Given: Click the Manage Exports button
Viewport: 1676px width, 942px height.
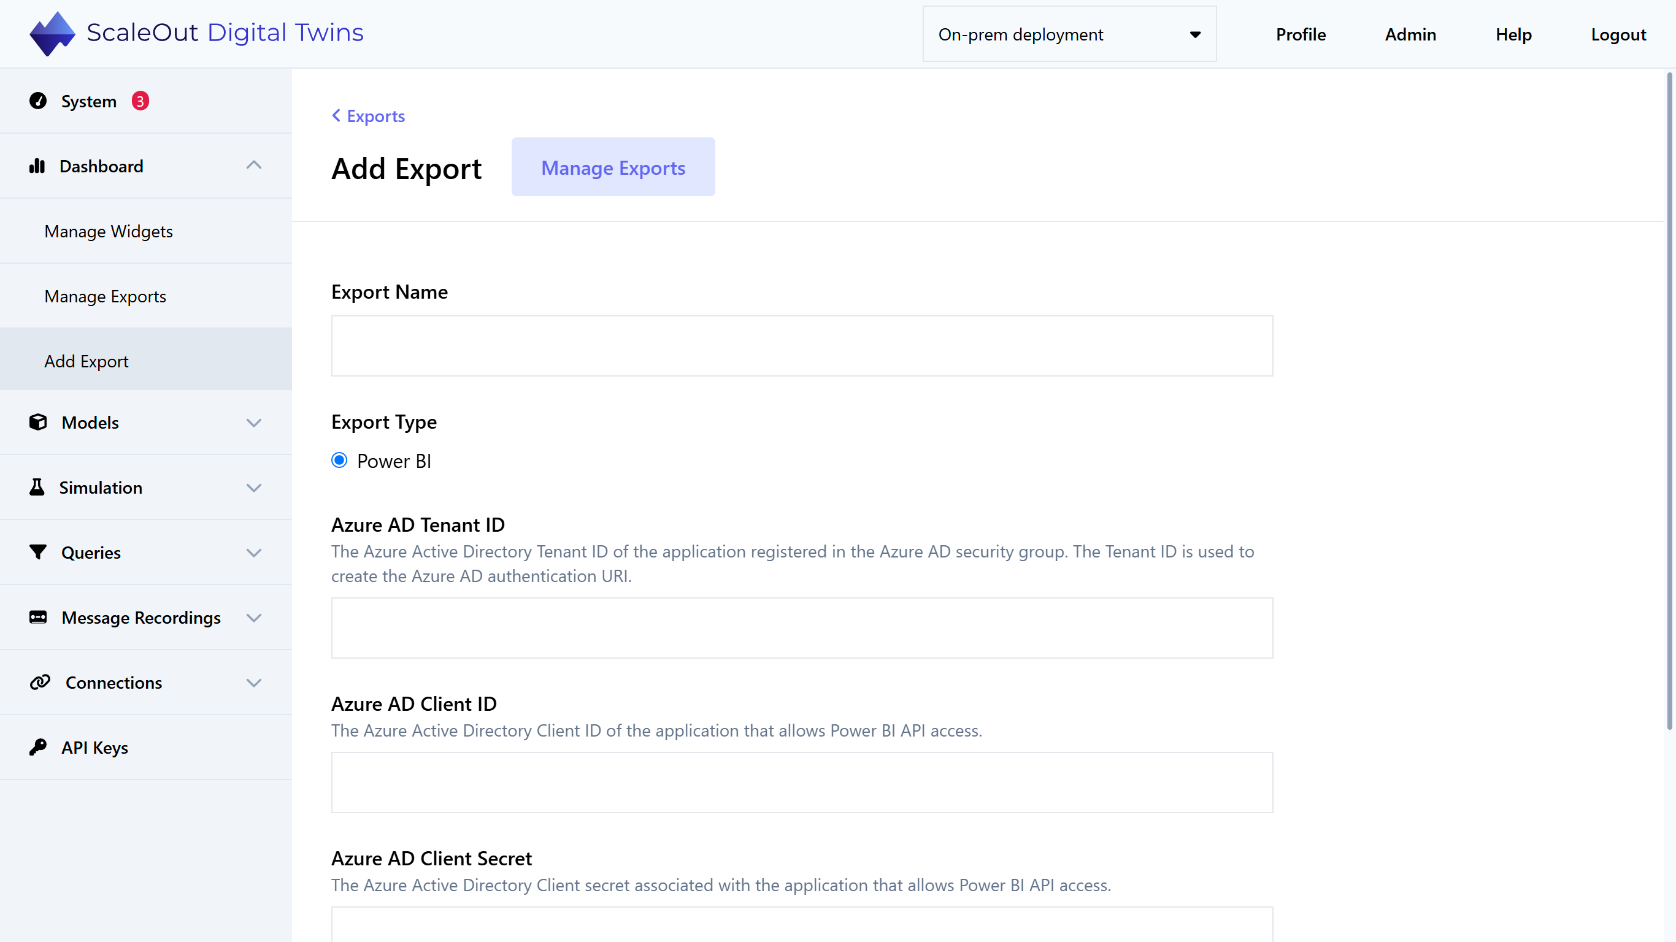Looking at the screenshot, I should [613, 167].
